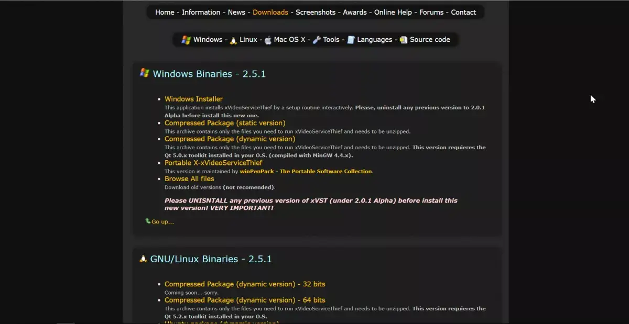
Task: Click the UNINSTALL warning paragraph
Action: (x=311, y=204)
